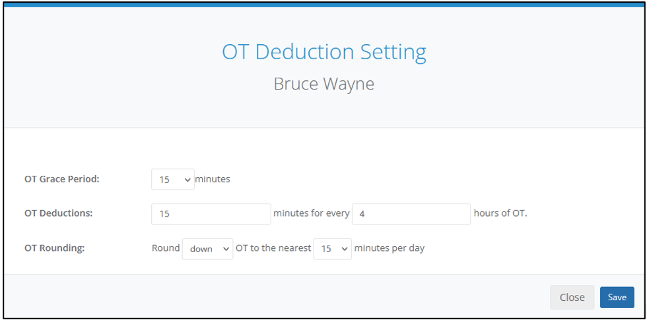Click the OT Deduction Setting heading
The height and width of the screenshot is (320, 647).
click(324, 52)
